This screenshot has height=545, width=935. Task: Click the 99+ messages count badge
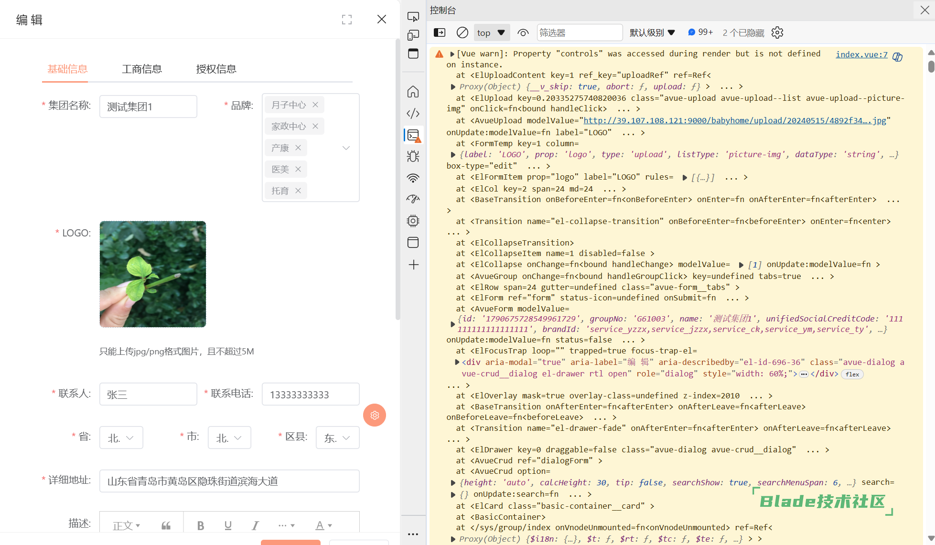tap(700, 32)
